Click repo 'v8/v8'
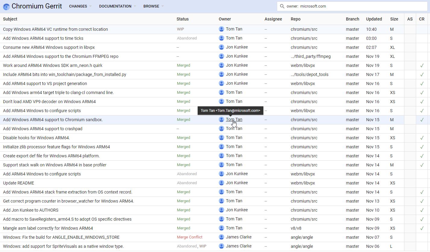430x252 pixels. [296, 228]
